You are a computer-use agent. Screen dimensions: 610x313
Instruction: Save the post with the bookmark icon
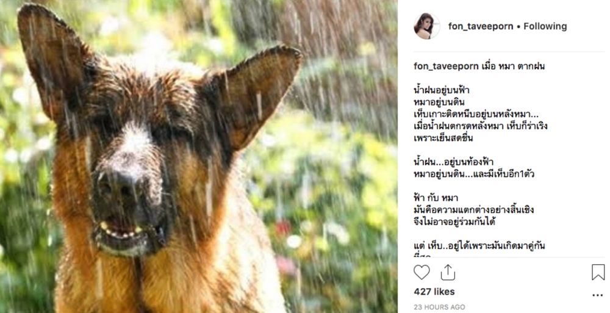click(x=598, y=272)
